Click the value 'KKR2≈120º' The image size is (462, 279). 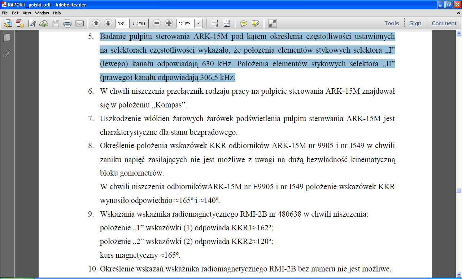click(252, 242)
